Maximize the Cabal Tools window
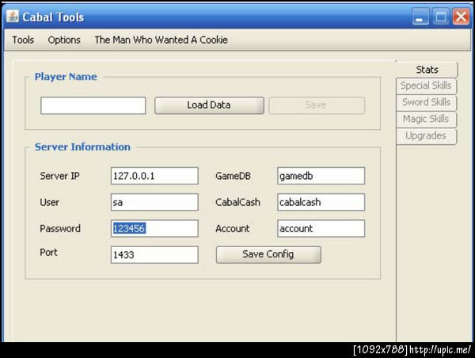Image resolution: width=475 pixels, height=358 pixels. coord(441,17)
